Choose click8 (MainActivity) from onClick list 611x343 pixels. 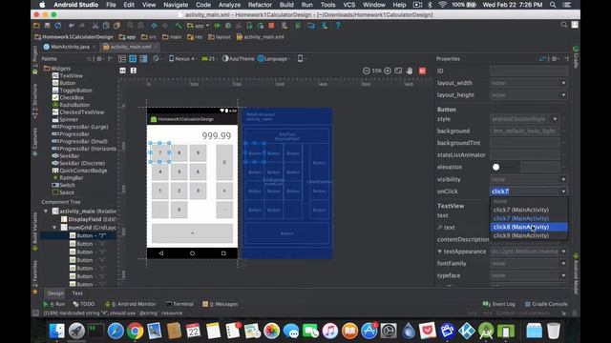point(529,227)
